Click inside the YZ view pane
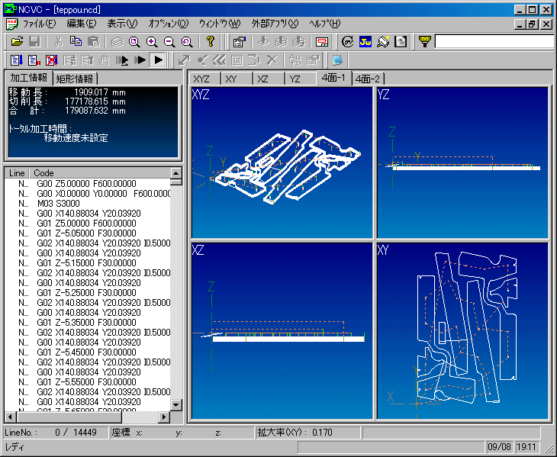Image resolution: width=557 pixels, height=457 pixels. click(462, 163)
